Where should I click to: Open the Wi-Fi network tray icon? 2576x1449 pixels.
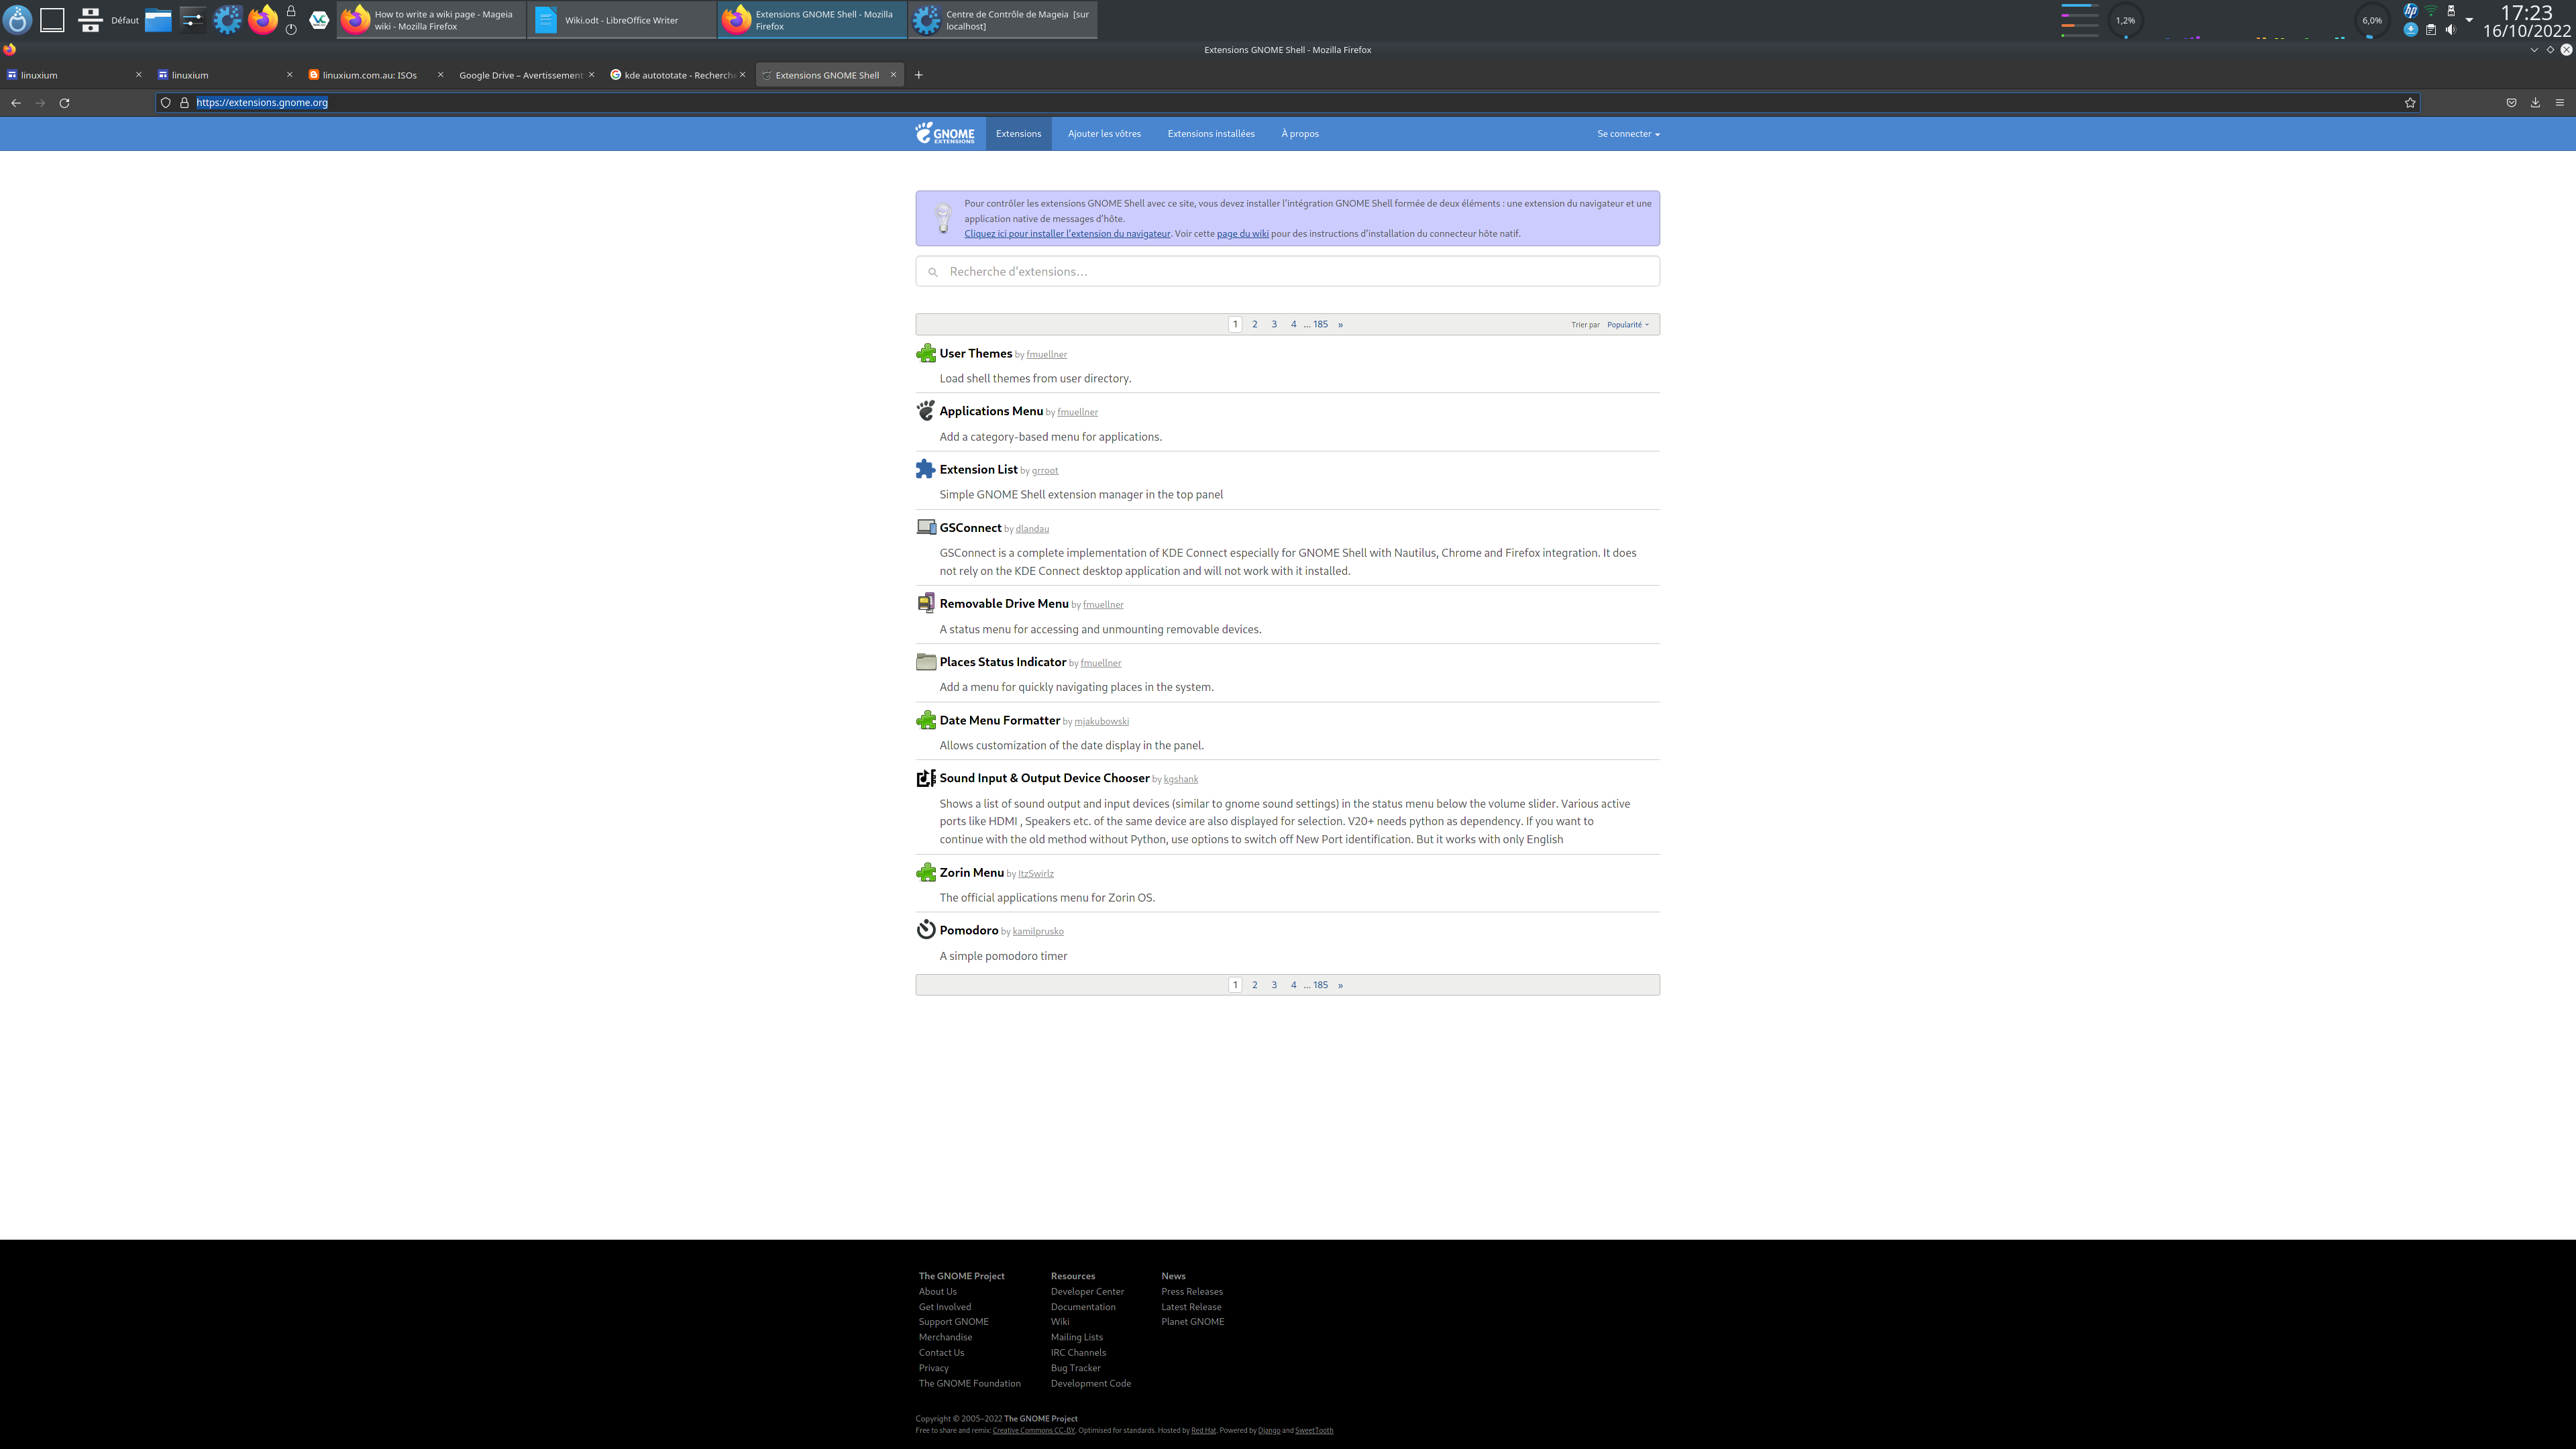pos(2431,11)
